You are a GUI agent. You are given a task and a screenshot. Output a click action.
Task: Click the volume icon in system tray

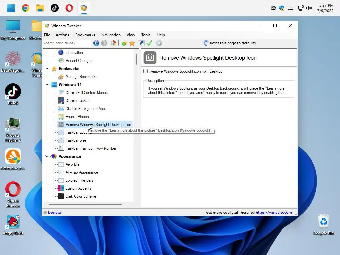click(309, 8)
